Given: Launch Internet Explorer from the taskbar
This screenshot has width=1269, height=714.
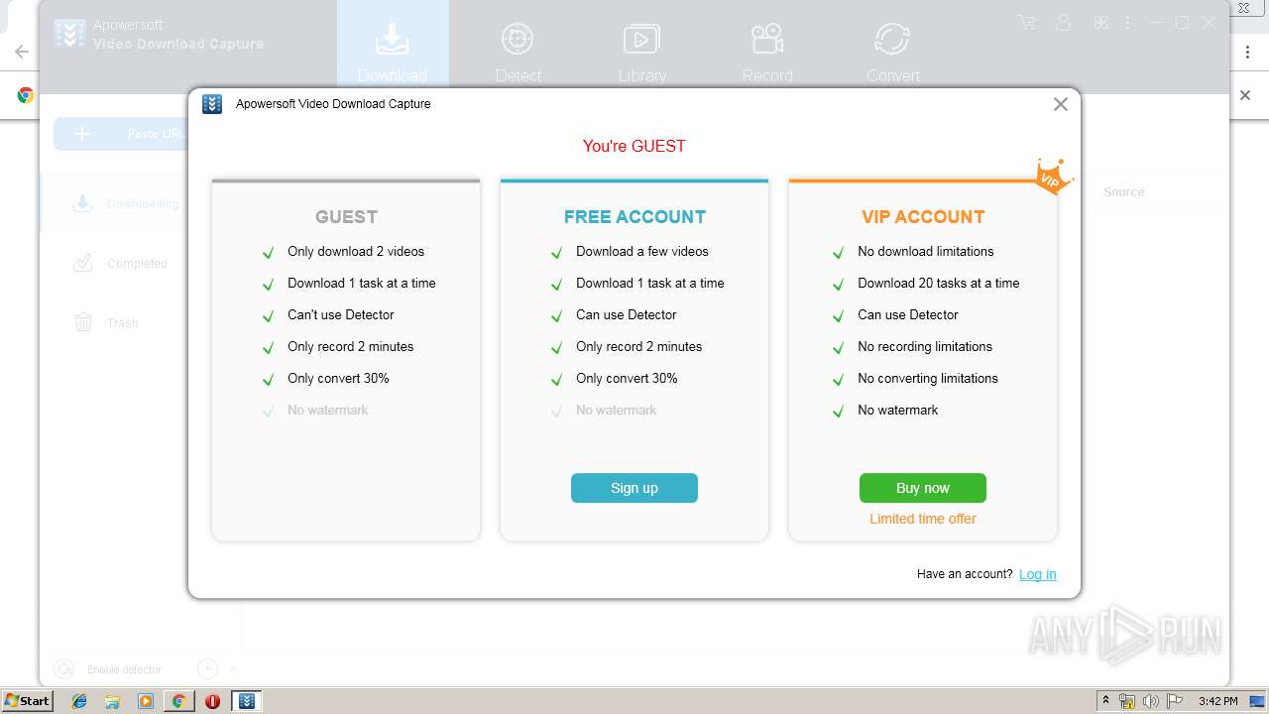Looking at the screenshot, I should [79, 701].
